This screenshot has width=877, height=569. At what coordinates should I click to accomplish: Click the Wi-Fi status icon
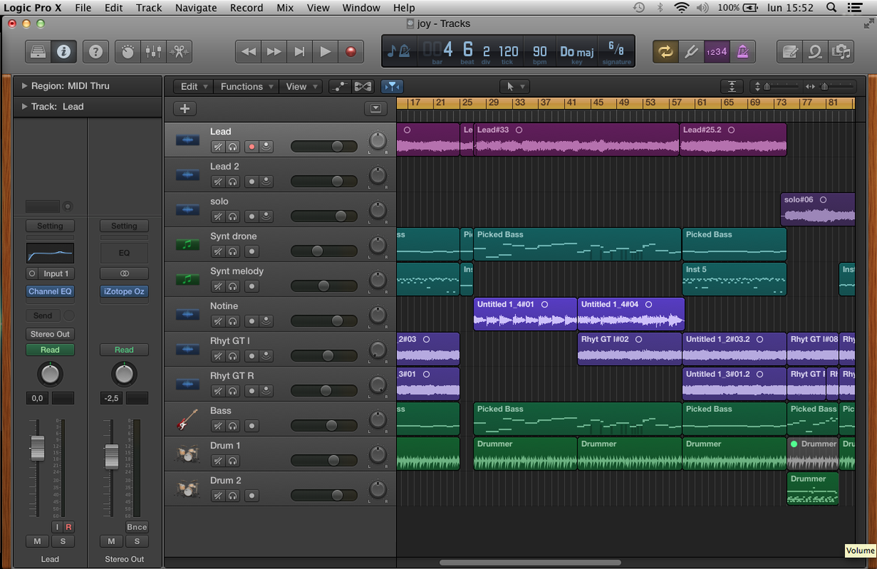(x=681, y=7)
